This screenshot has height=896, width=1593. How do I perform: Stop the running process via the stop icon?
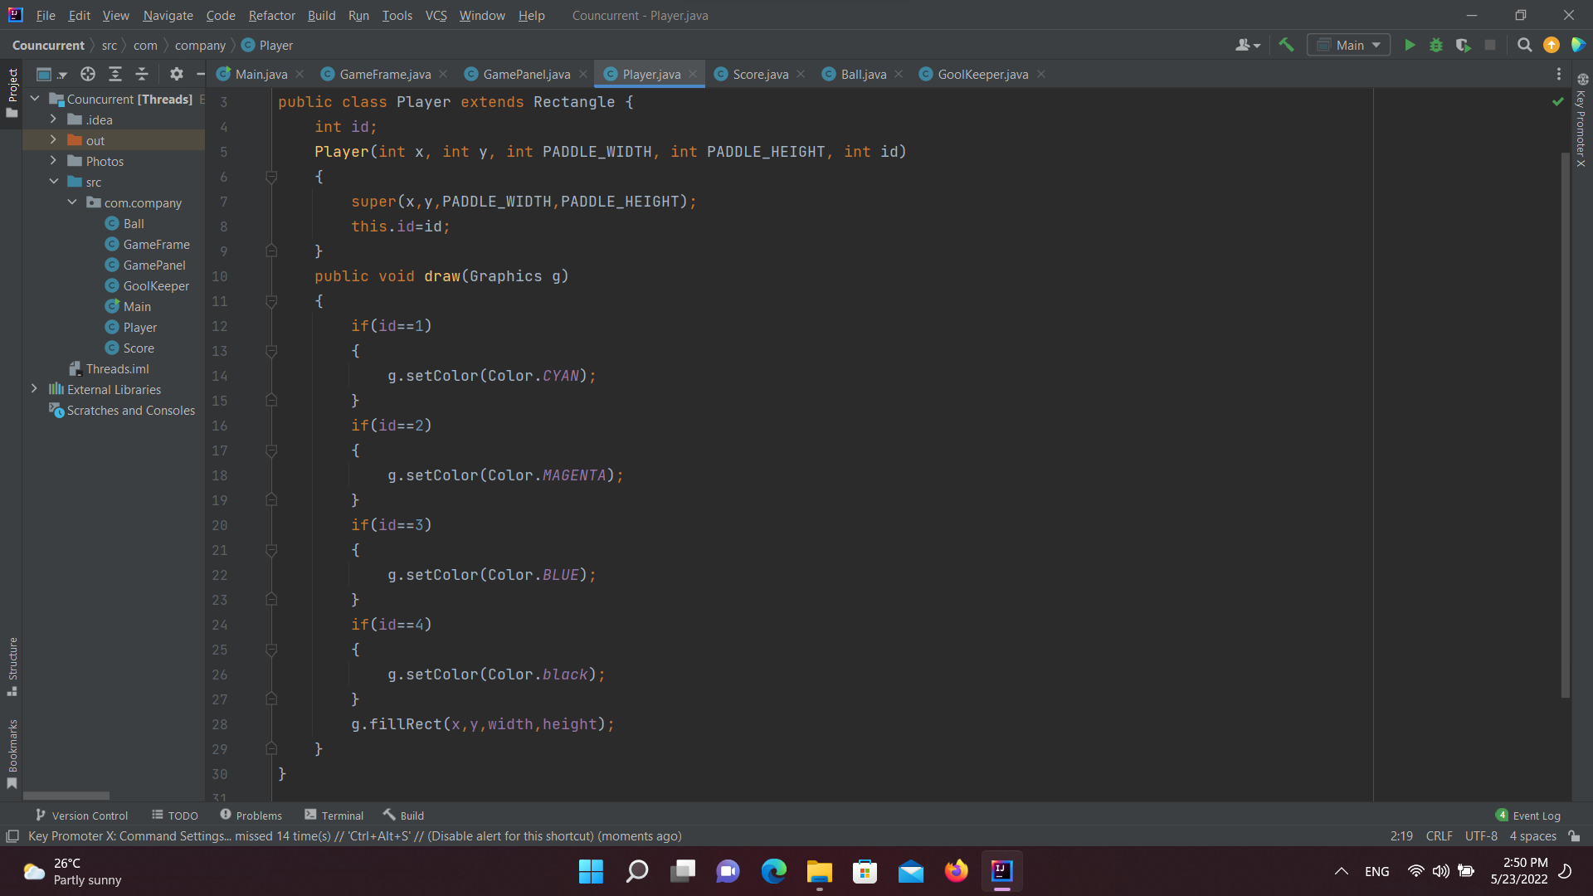click(x=1490, y=45)
